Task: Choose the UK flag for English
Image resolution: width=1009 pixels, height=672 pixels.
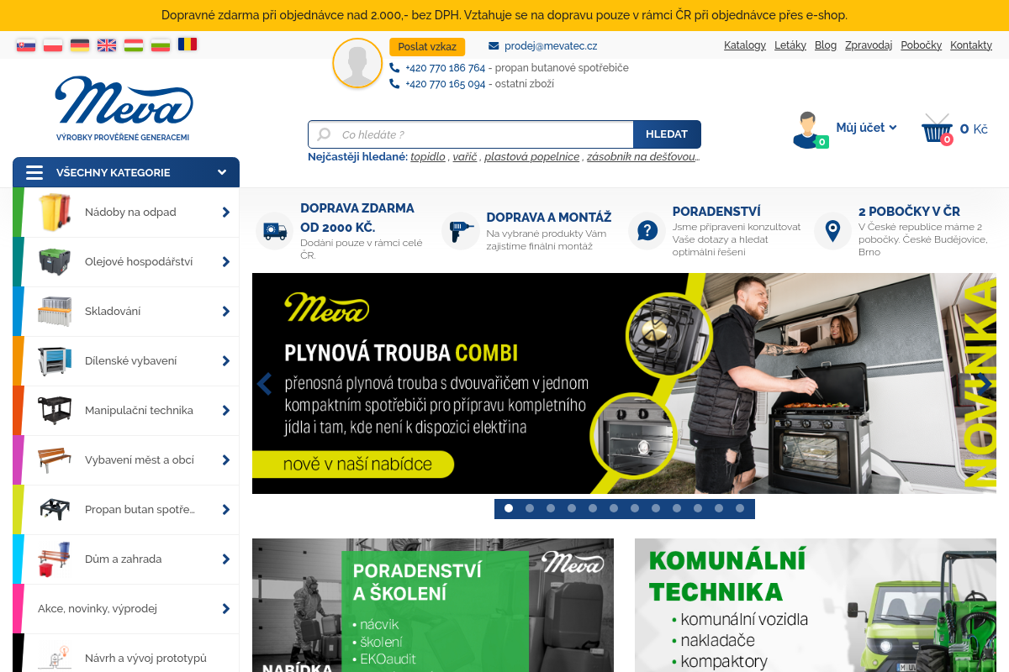Action: pyautogui.click(x=107, y=45)
